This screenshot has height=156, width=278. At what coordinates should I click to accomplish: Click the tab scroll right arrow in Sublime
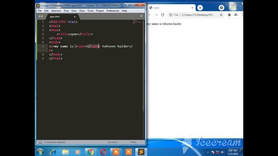(x=42, y=16)
